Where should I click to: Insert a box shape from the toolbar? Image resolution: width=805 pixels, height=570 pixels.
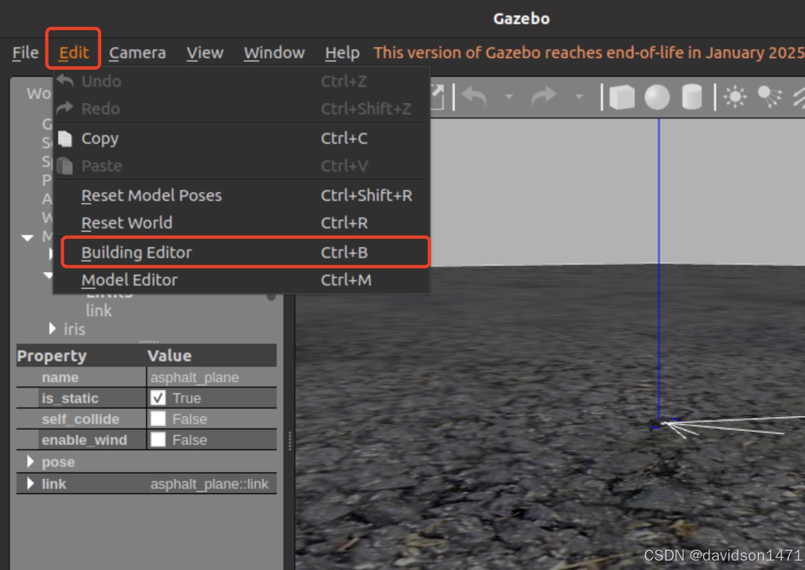(x=622, y=97)
